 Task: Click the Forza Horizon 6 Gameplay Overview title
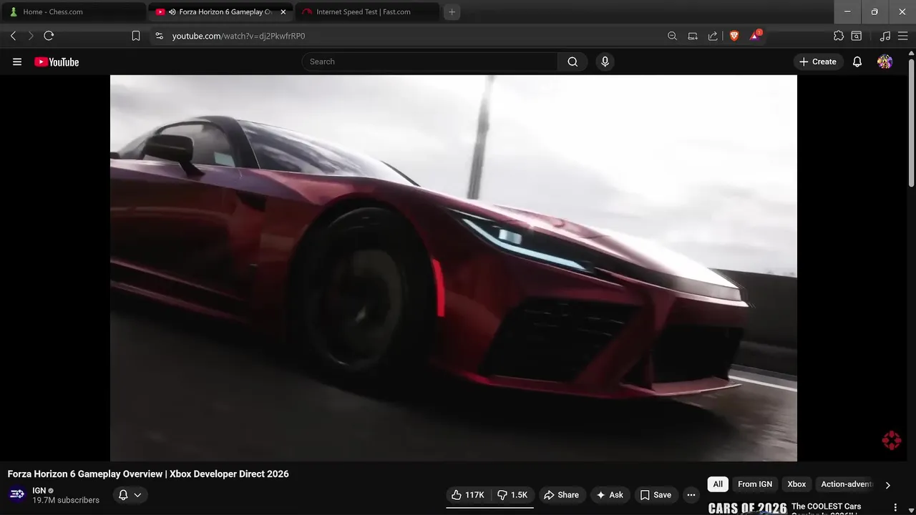[148, 474]
